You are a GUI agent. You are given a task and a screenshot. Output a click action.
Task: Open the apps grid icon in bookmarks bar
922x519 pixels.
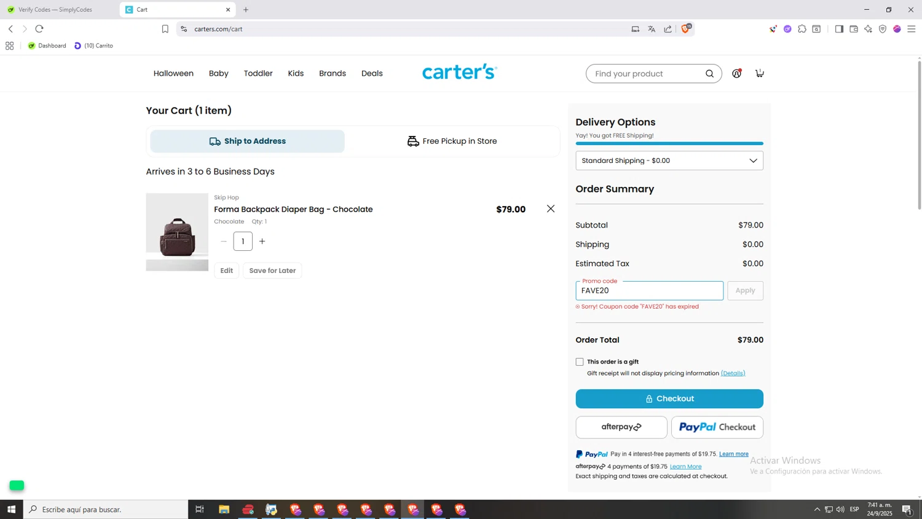pos(9,46)
